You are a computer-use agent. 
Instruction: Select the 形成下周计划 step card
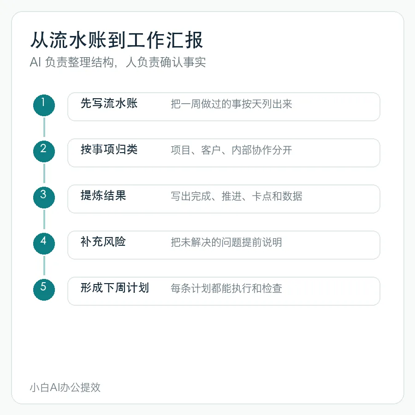click(x=224, y=291)
